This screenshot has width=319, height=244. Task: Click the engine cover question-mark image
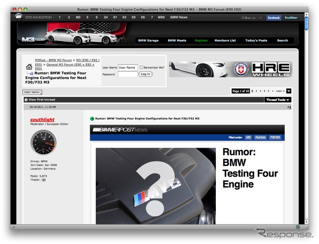click(x=156, y=186)
